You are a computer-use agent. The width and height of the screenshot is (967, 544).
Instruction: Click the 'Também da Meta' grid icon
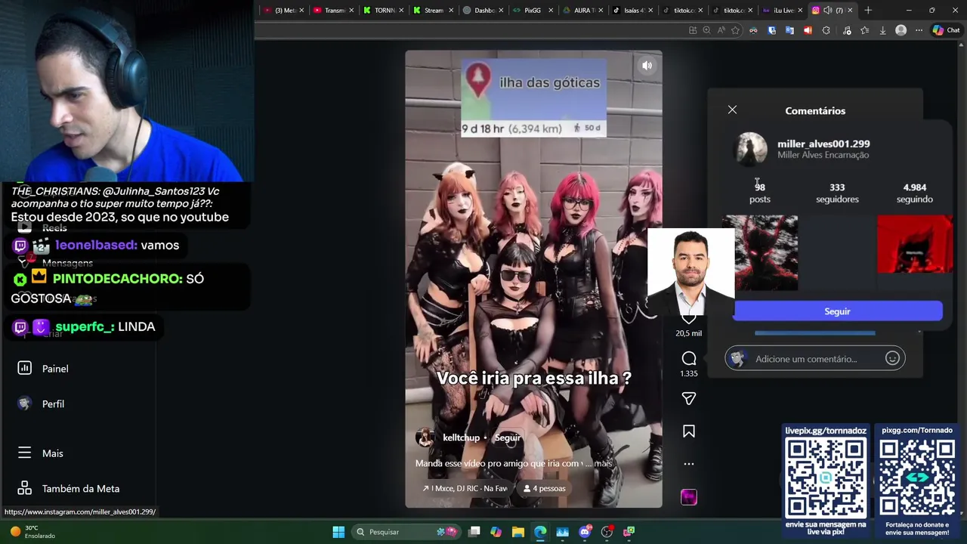[x=24, y=488]
